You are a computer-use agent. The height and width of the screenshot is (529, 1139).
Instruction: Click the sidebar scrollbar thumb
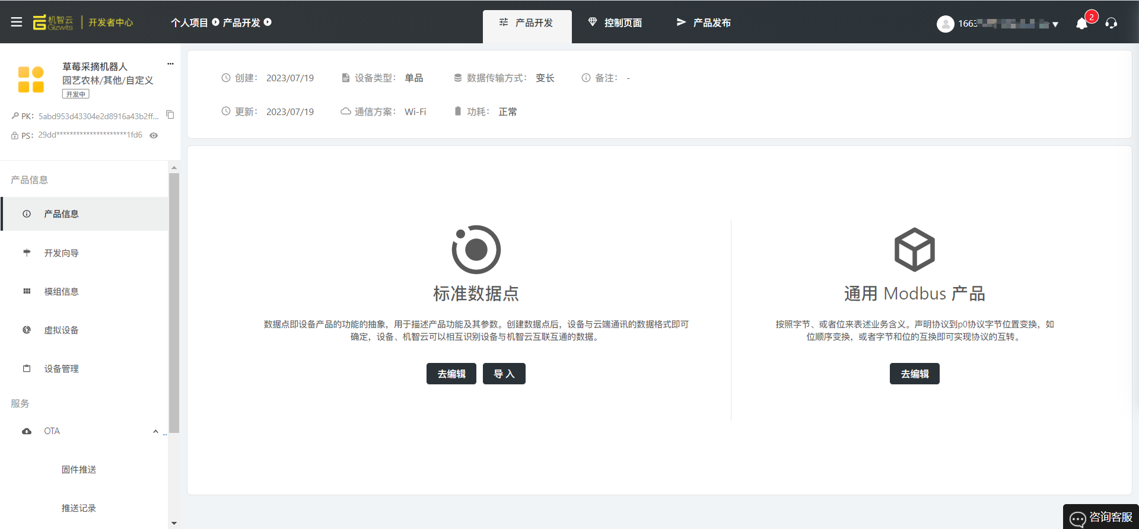174,302
